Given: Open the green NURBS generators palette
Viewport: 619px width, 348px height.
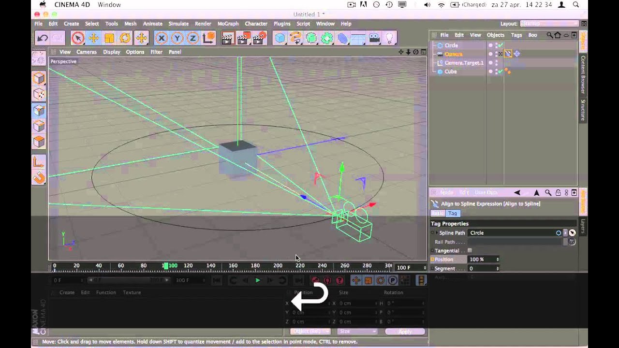Looking at the screenshot, I should 311,38.
